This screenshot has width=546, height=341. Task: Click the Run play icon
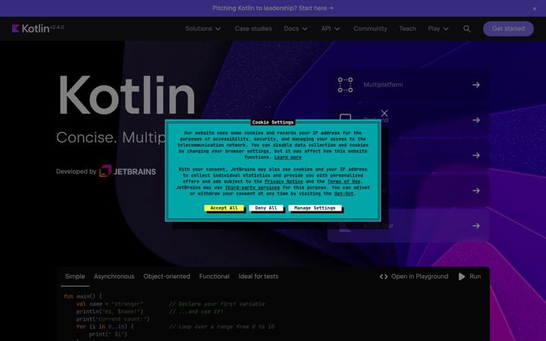pyautogui.click(x=462, y=277)
